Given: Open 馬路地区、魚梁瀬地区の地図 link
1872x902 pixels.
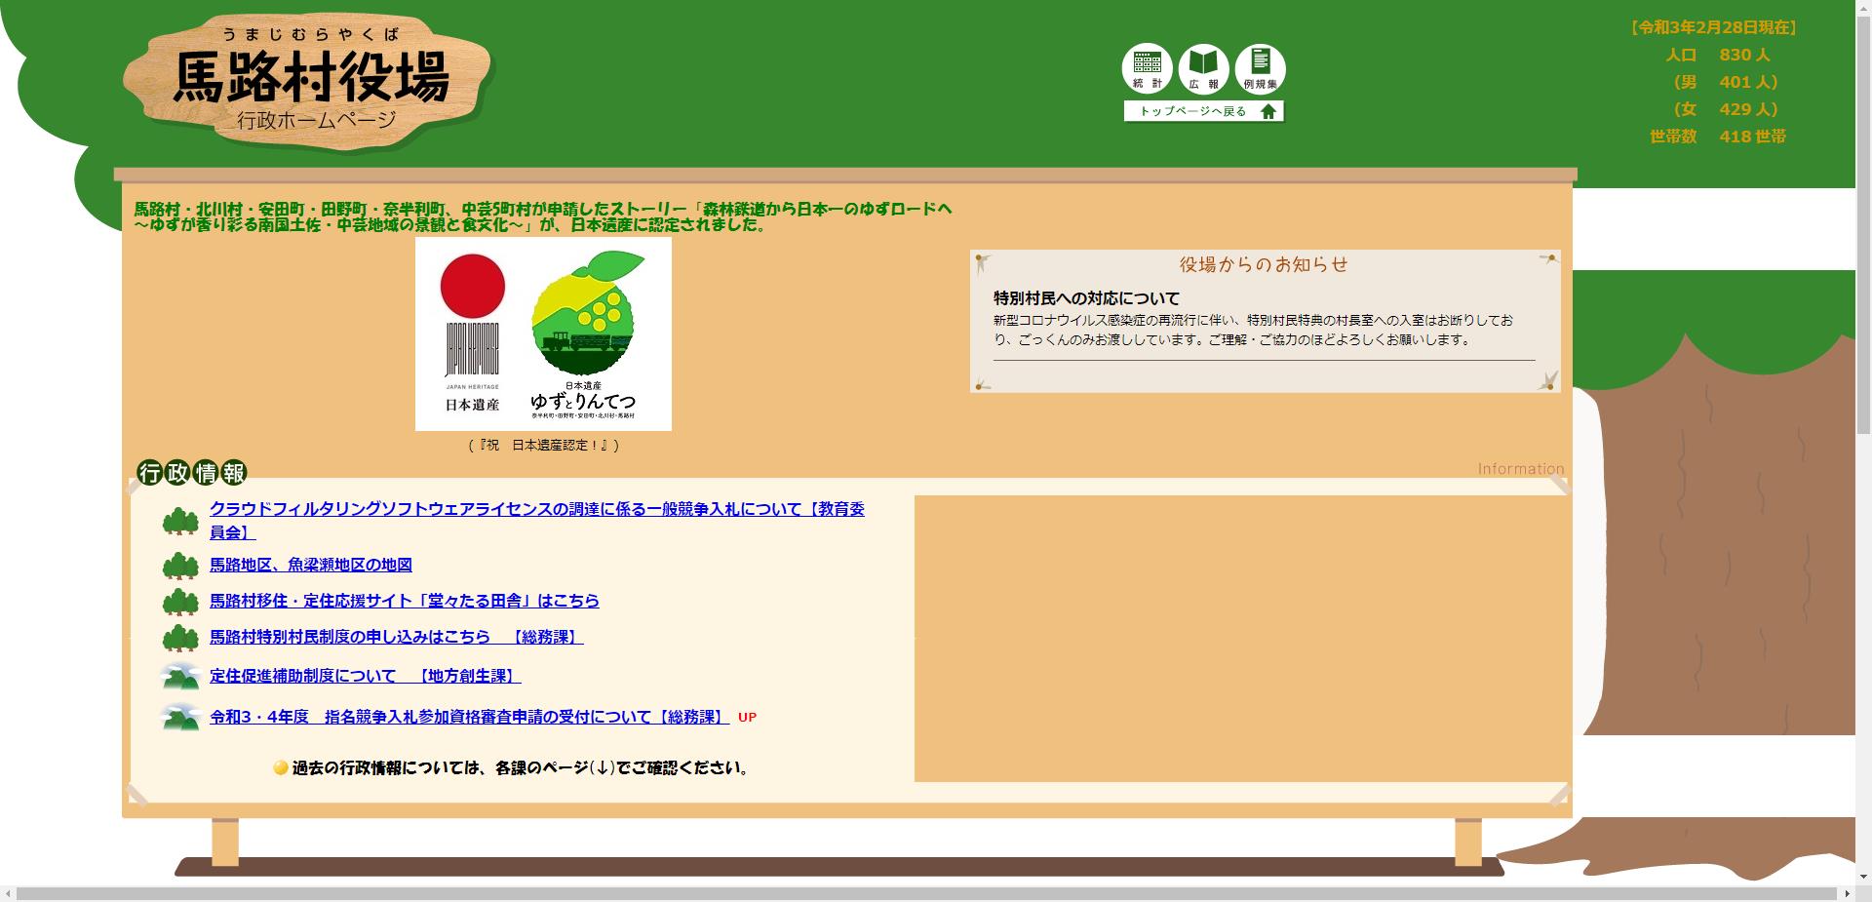Looking at the screenshot, I should click(311, 565).
